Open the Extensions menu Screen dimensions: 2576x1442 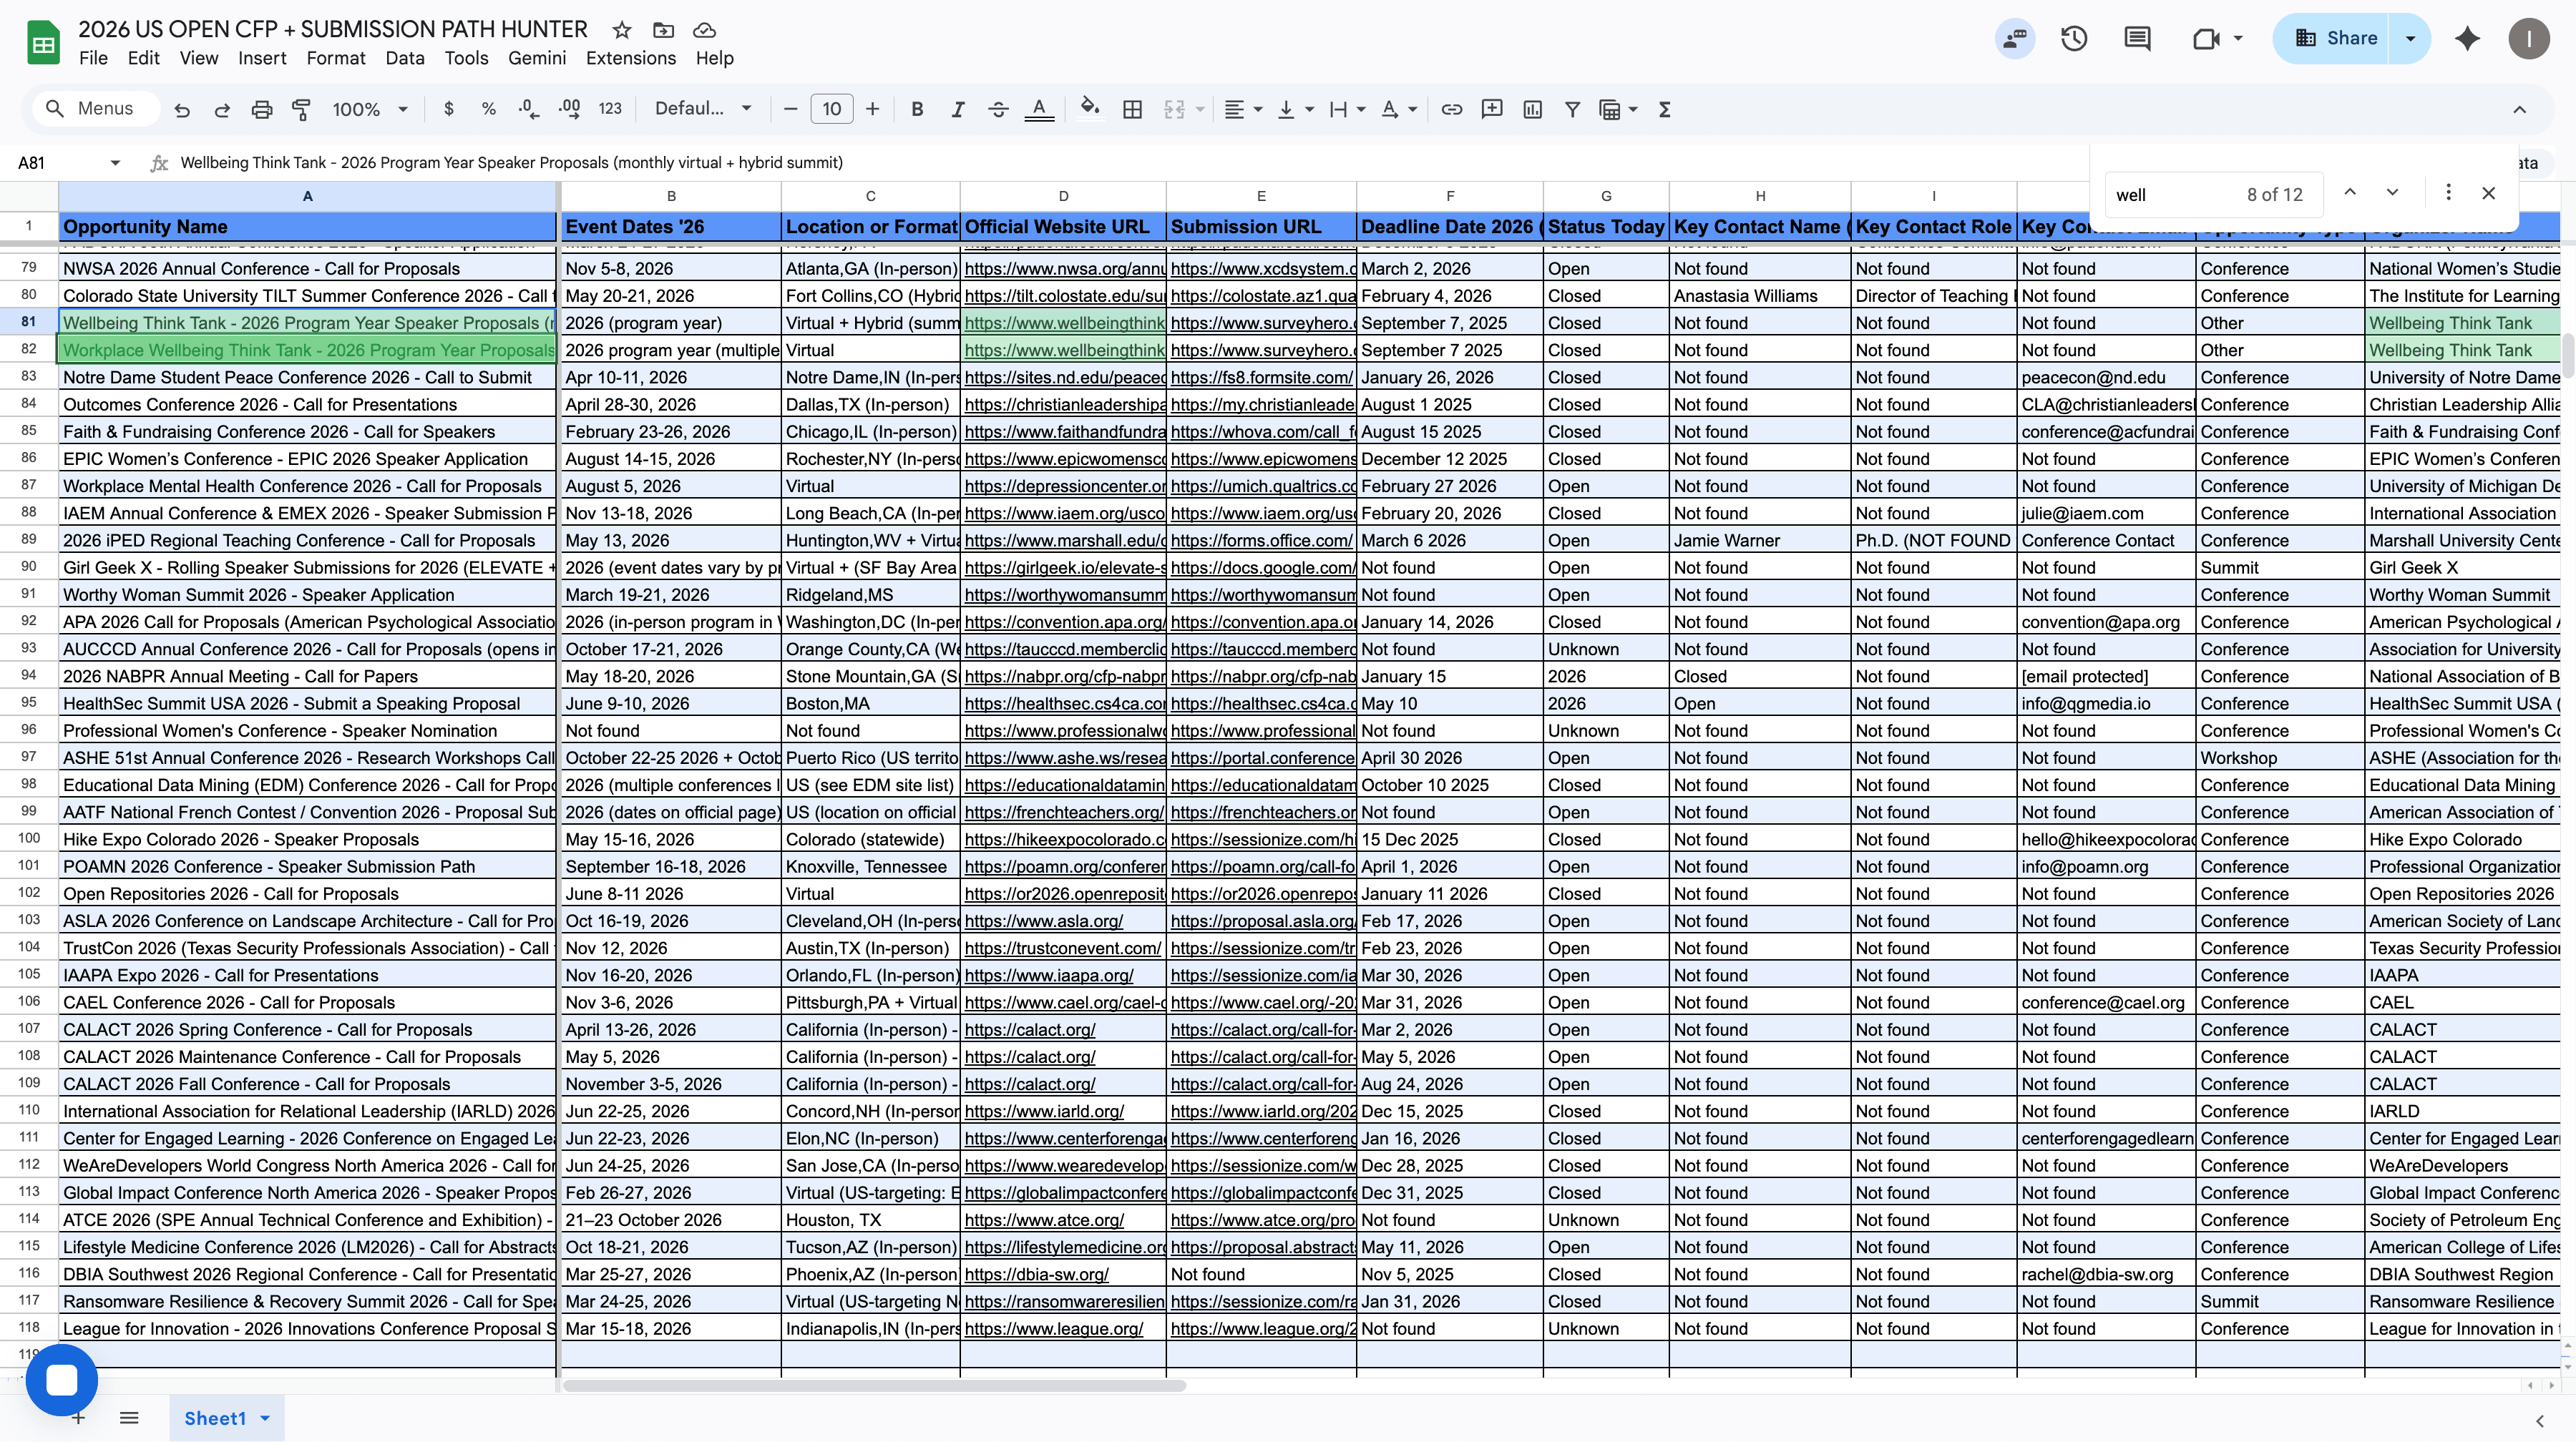(630, 58)
